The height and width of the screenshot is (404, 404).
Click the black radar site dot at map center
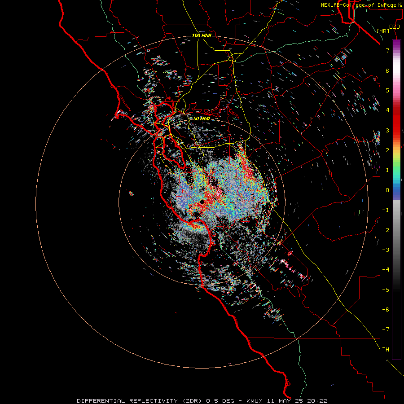tap(202, 202)
